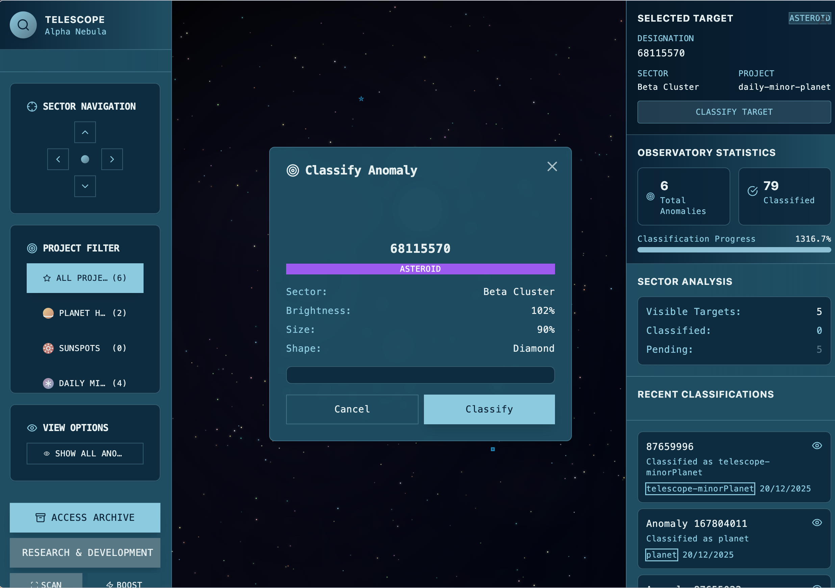Click the Classify Target button

pyautogui.click(x=734, y=112)
